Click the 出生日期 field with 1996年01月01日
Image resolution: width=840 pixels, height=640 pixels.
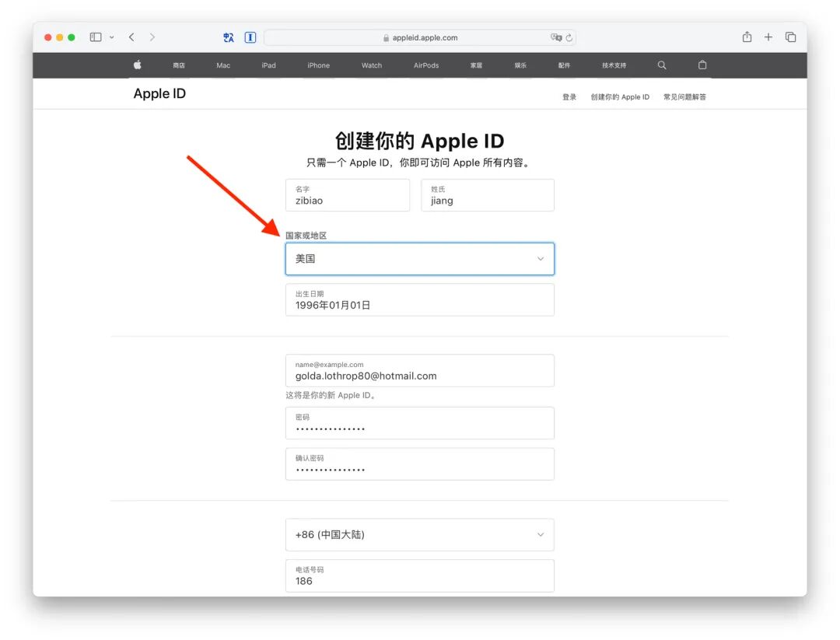coord(420,300)
